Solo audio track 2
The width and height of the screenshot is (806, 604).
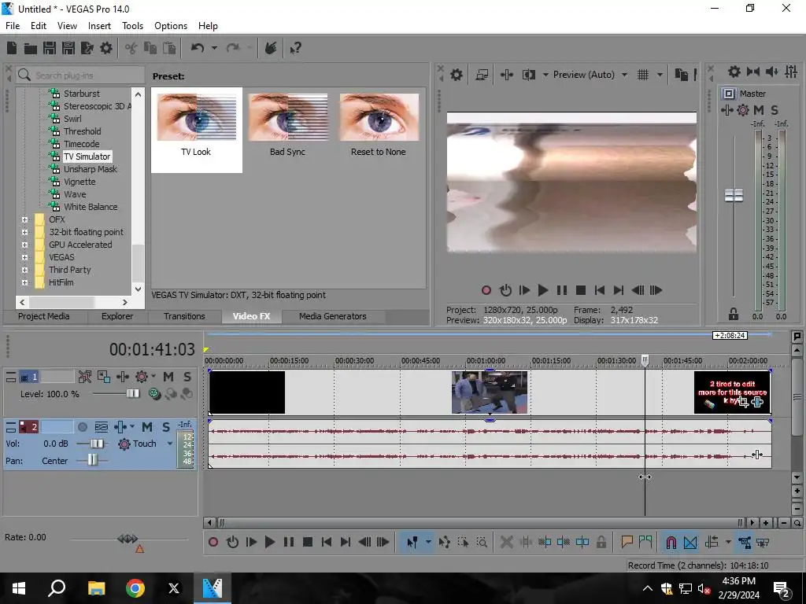point(165,427)
